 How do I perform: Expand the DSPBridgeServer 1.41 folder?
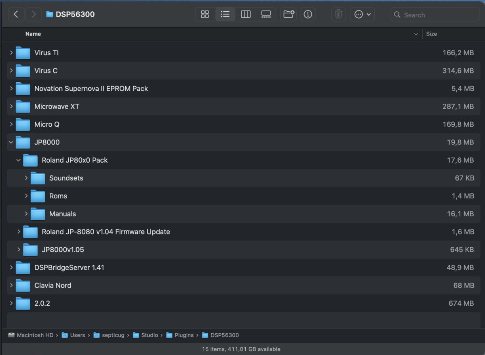pos(11,267)
